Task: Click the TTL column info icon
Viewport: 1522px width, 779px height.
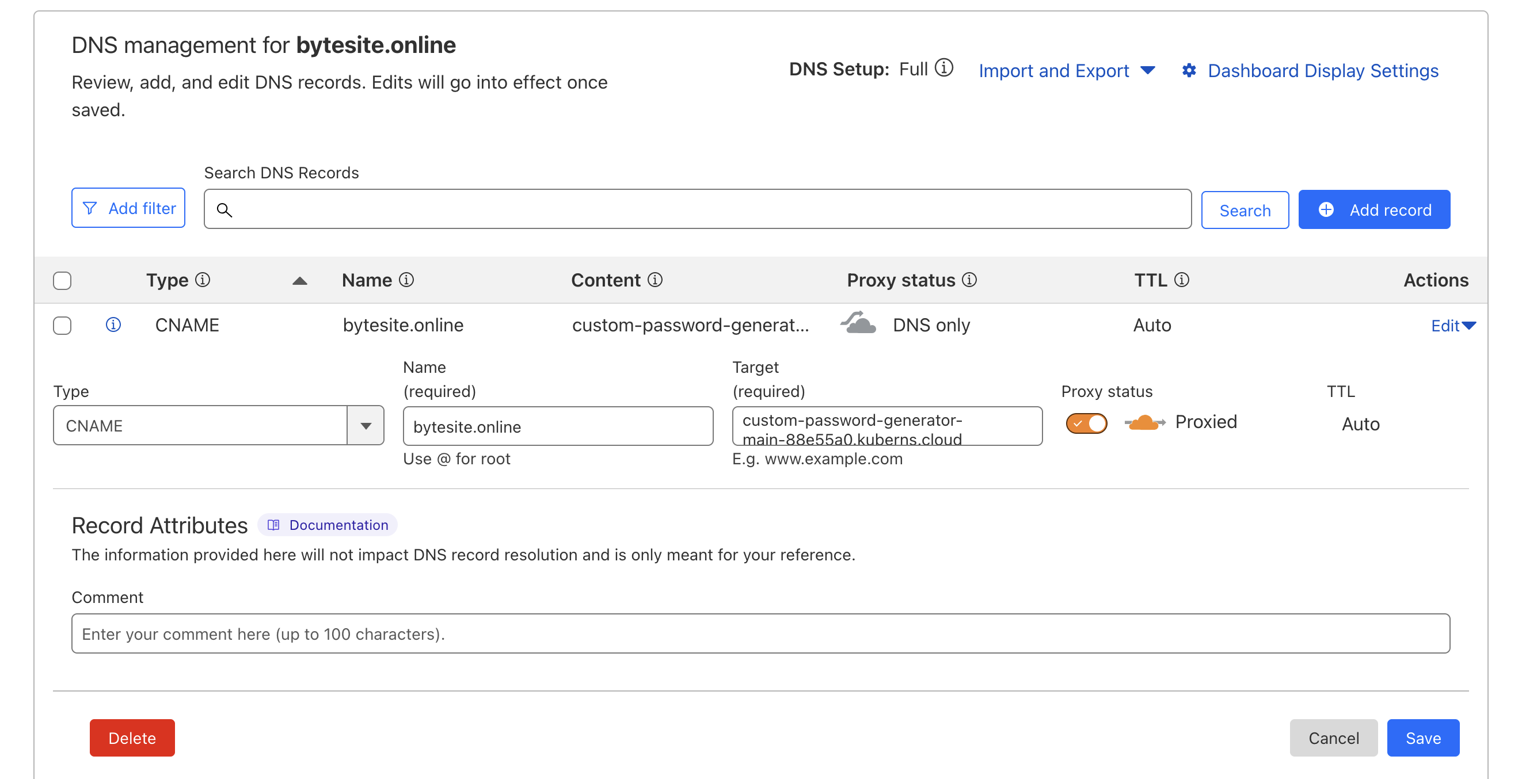Action: (1181, 280)
